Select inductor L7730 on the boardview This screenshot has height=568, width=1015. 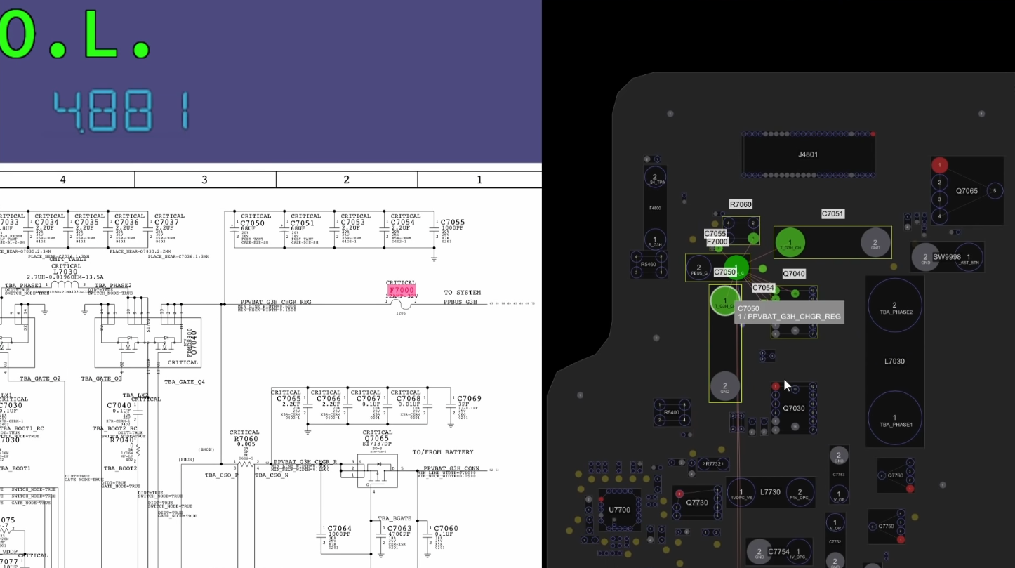(x=770, y=492)
